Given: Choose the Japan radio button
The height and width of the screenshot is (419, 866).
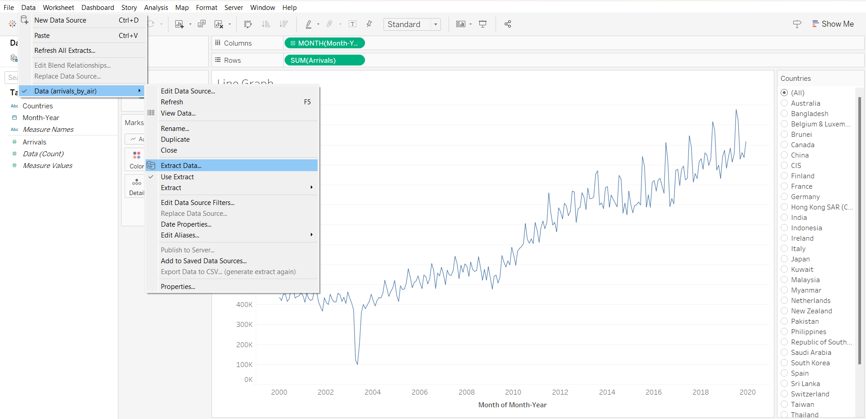Looking at the screenshot, I should (x=784, y=259).
